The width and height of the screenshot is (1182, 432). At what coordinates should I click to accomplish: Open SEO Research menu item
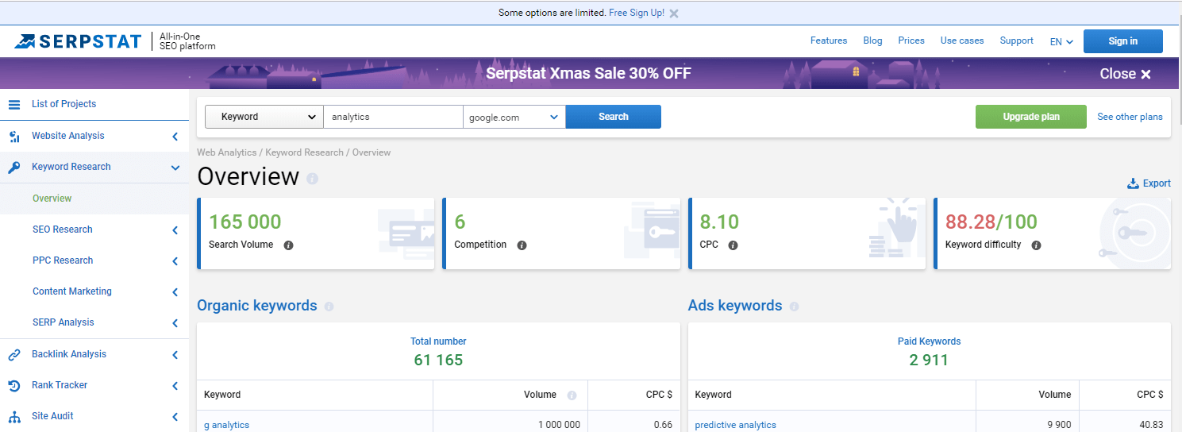[63, 229]
